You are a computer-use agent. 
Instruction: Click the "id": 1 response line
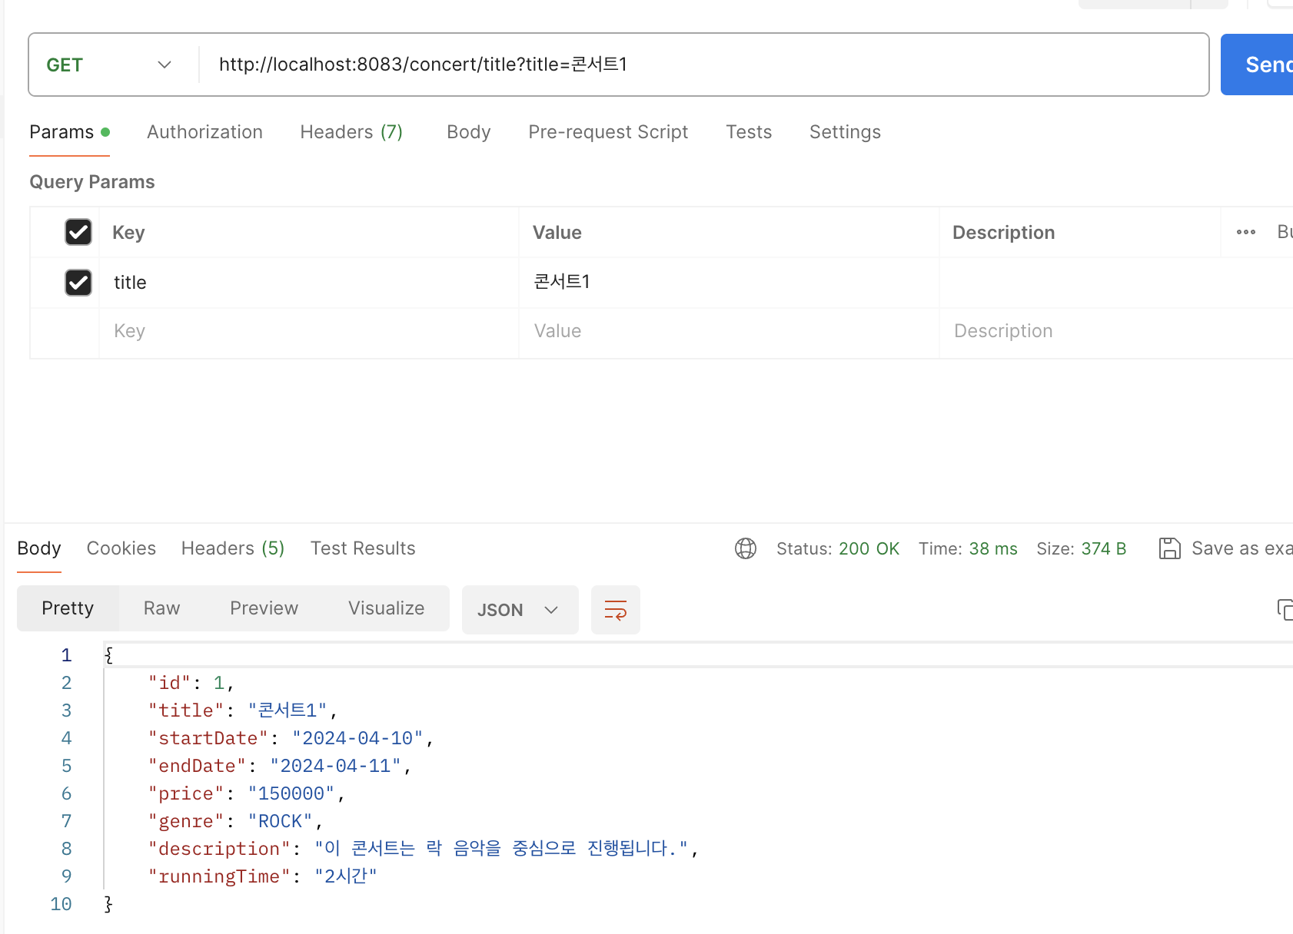191,683
